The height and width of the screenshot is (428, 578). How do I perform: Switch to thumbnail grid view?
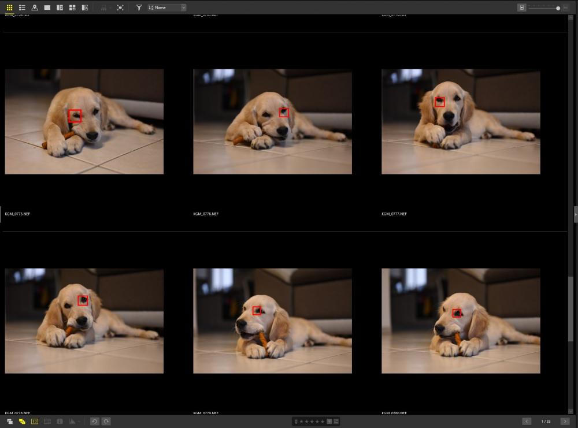click(10, 8)
